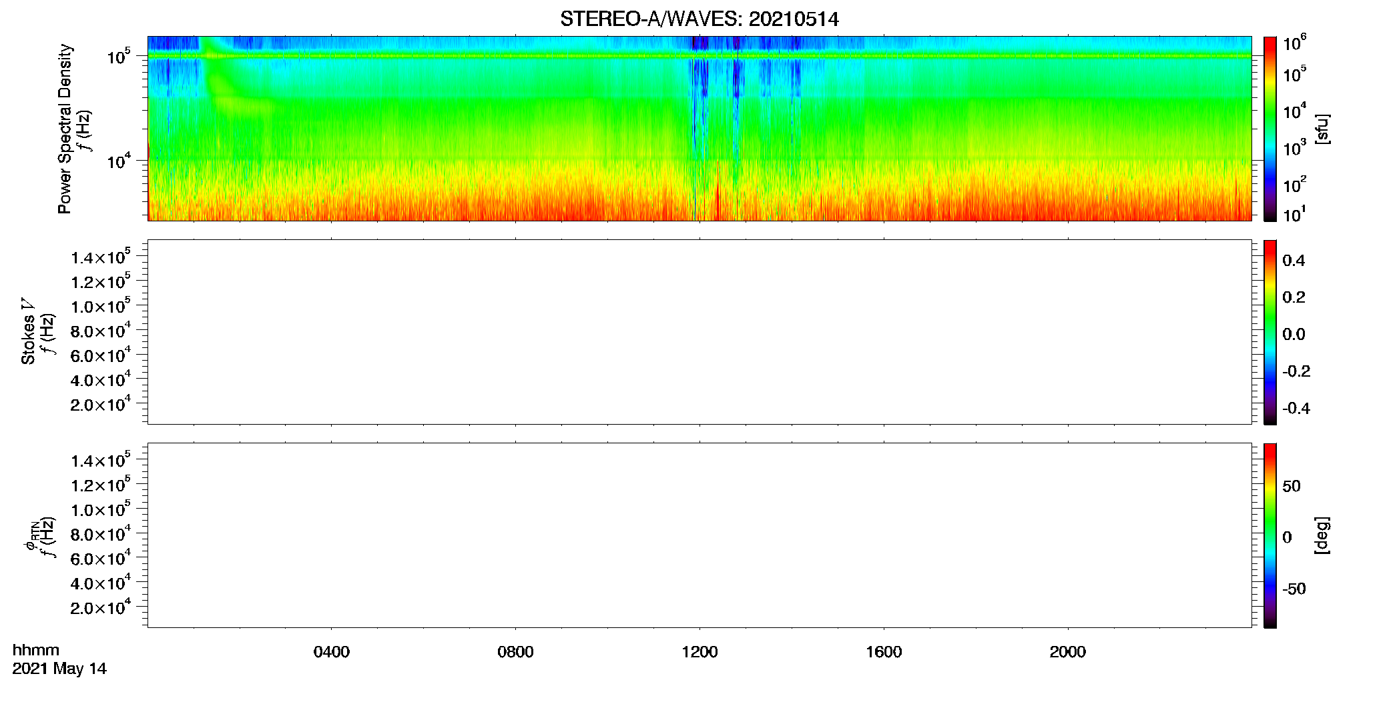
Task: Click the 1200 time tick label
Action: click(x=699, y=652)
